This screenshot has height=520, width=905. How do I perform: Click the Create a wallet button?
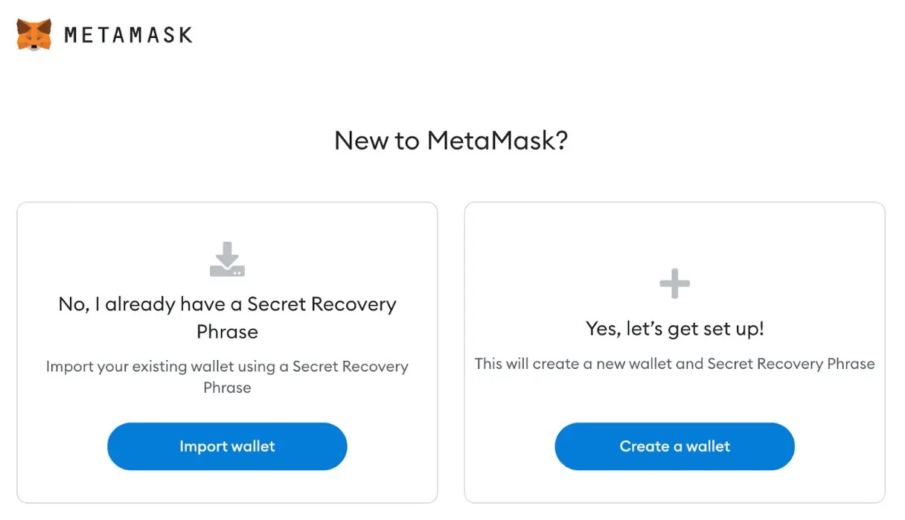[674, 446]
